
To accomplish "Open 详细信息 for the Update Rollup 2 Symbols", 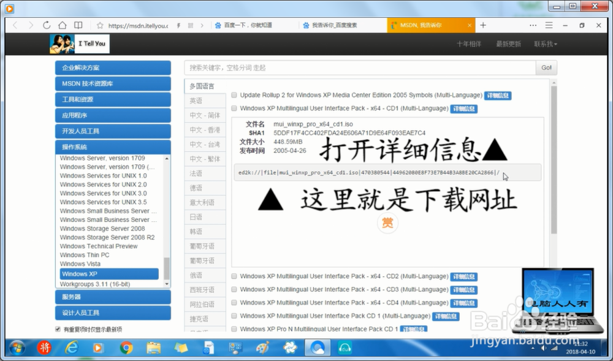I will point(498,96).
